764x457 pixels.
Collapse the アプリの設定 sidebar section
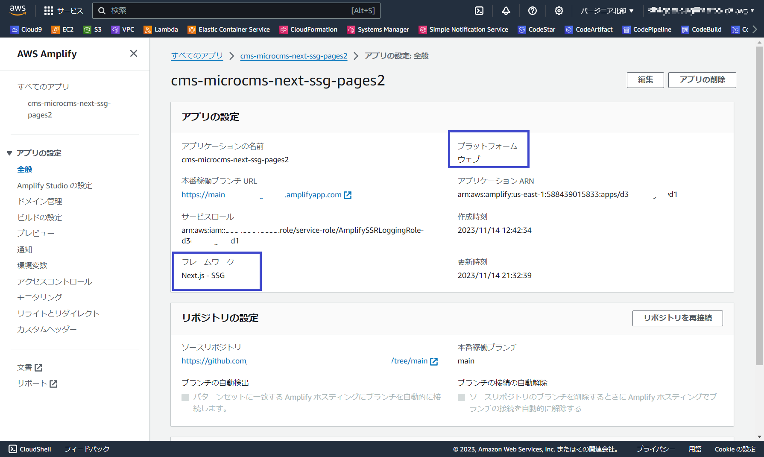tap(9, 153)
